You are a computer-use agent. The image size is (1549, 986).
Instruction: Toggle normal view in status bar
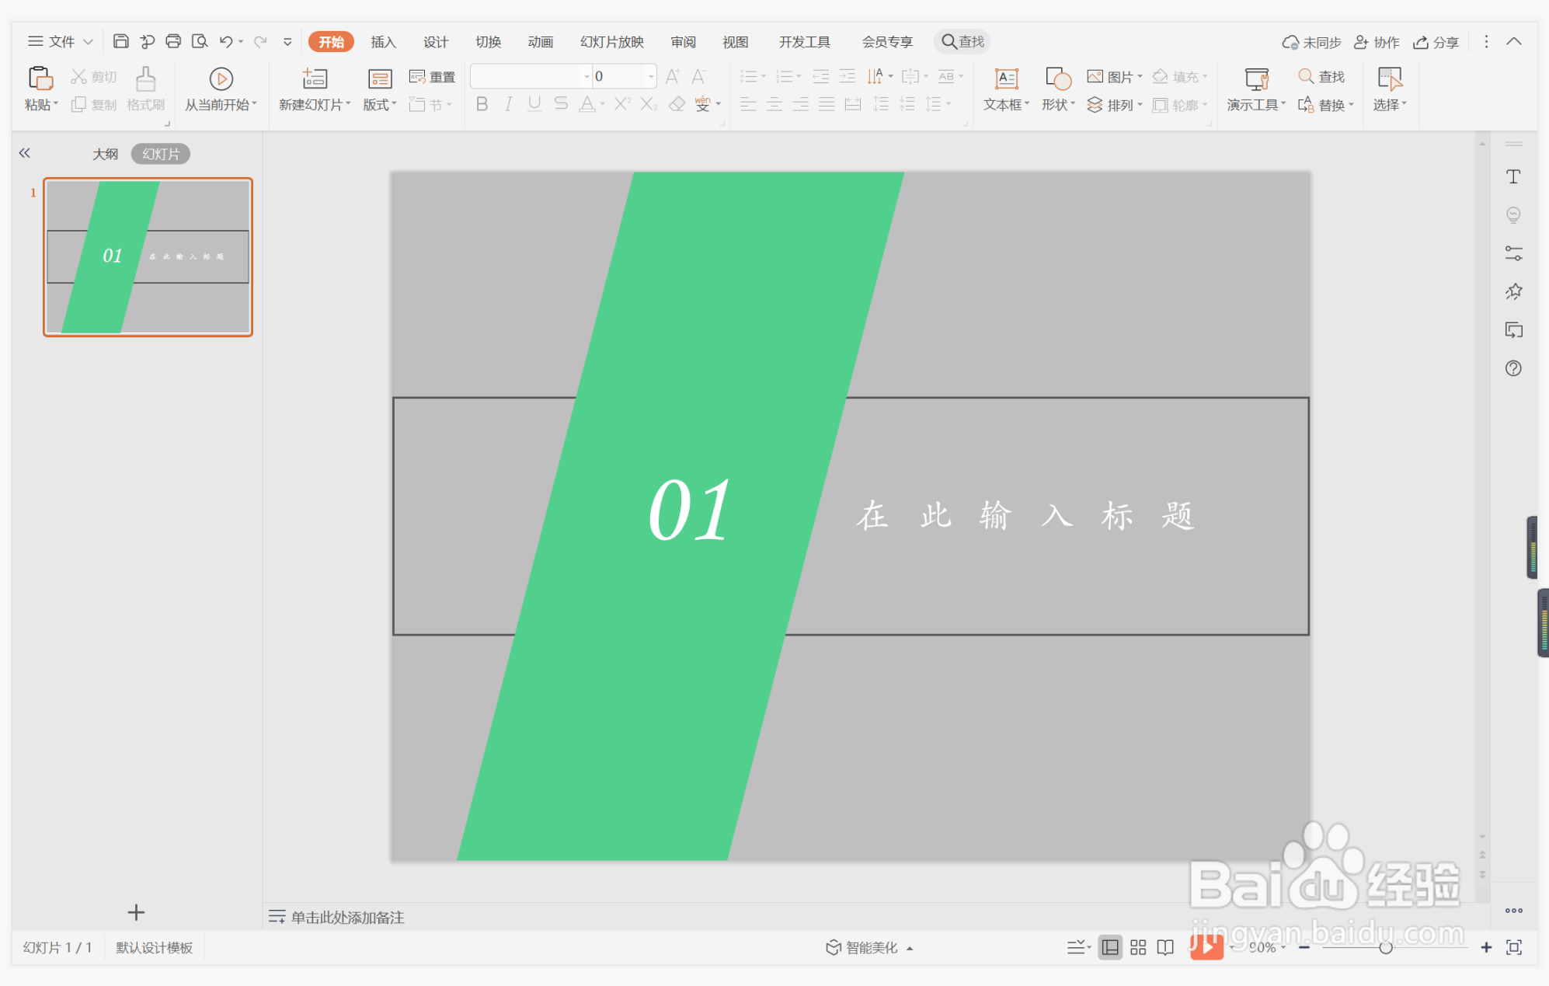coord(1110,947)
